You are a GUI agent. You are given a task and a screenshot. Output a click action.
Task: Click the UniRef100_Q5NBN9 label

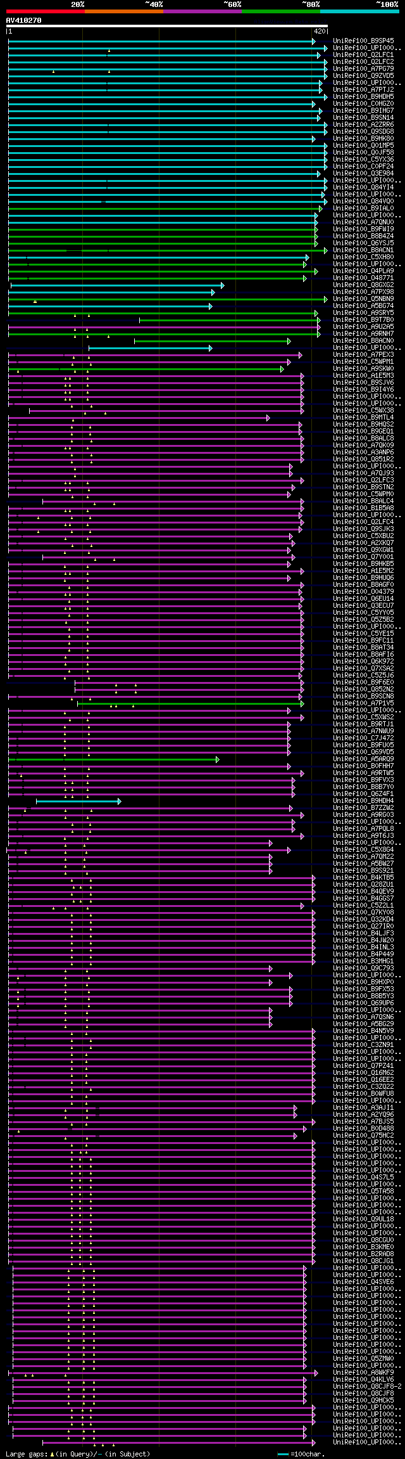pos(364,299)
